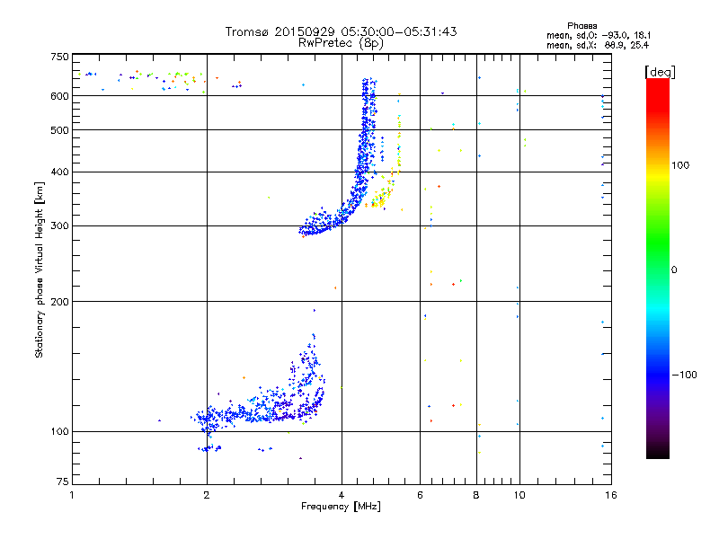Click the y-axis tick label '300'

59,226
